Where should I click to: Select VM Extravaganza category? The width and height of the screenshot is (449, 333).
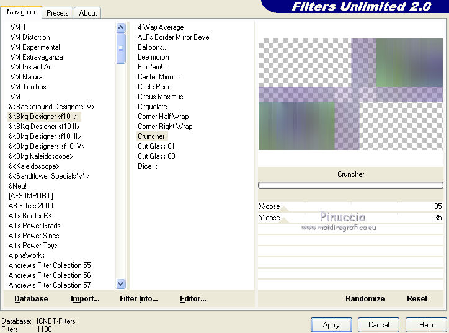pos(37,57)
